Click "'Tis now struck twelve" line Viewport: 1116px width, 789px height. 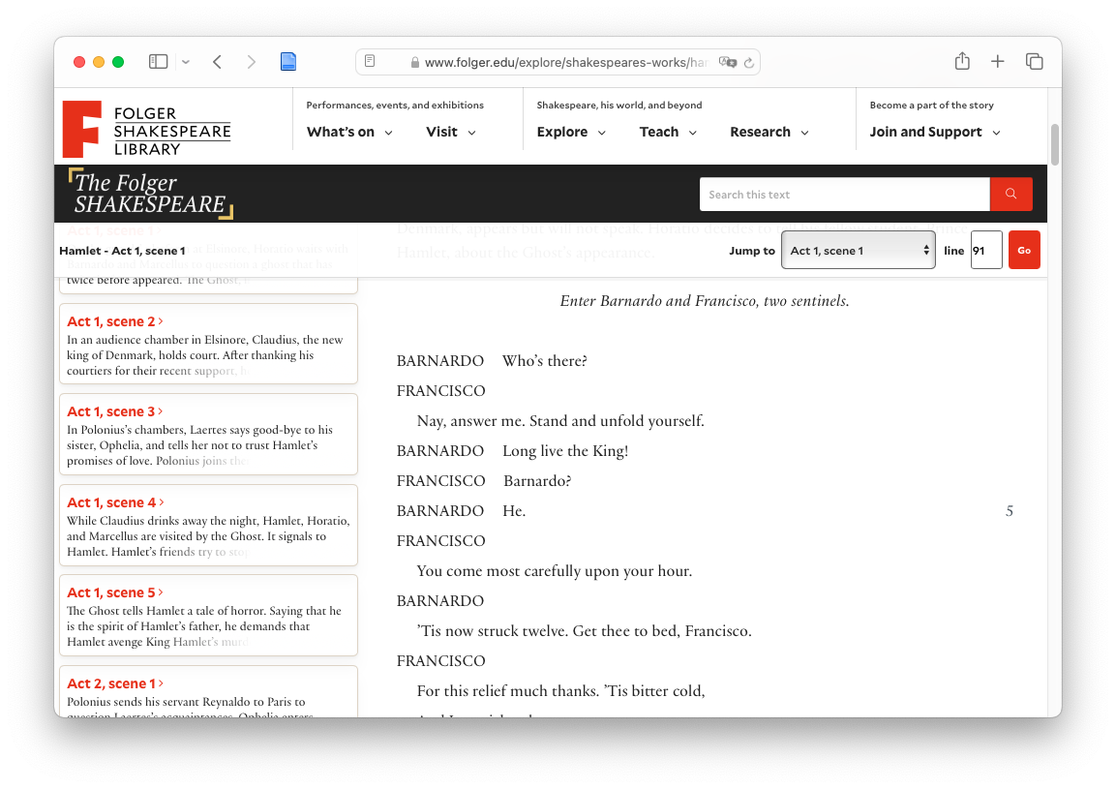(x=585, y=631)
